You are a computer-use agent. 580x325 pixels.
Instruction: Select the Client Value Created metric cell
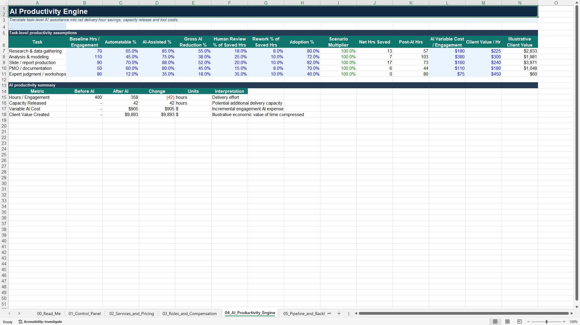(37, 115)
